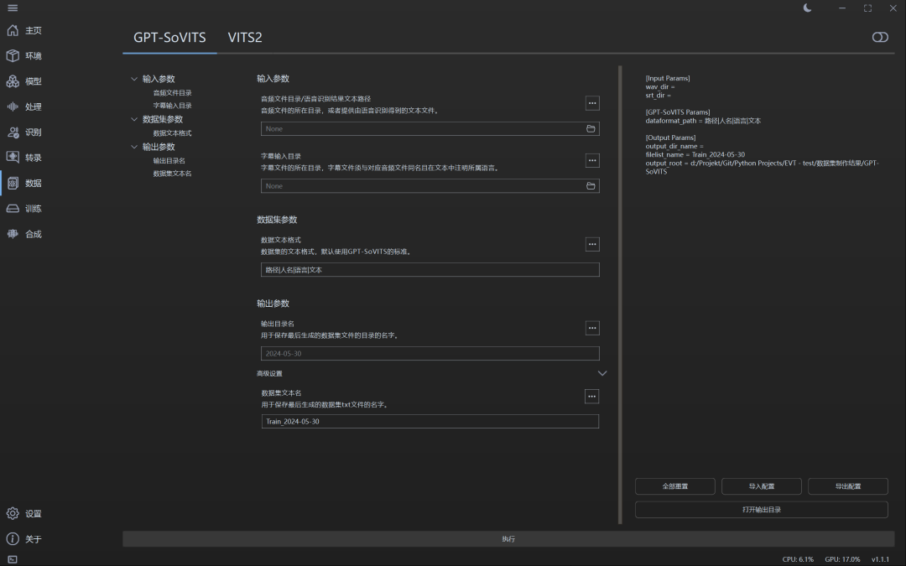Toggle the switch at top right

point(880,37)
